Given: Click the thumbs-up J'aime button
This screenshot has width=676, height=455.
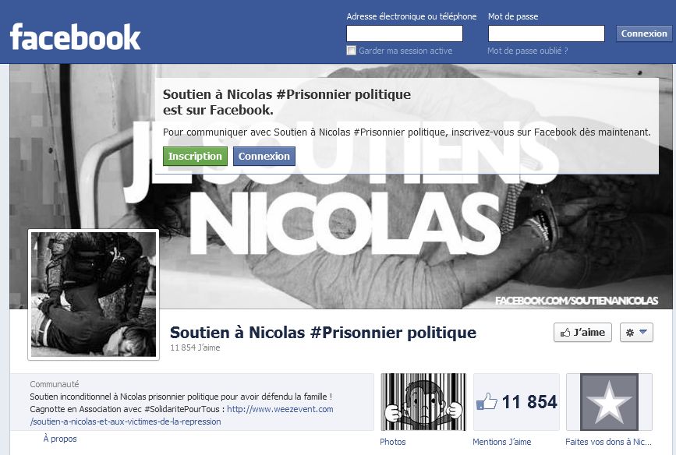Looking at the screenshot, I should (x=582, y=332).
